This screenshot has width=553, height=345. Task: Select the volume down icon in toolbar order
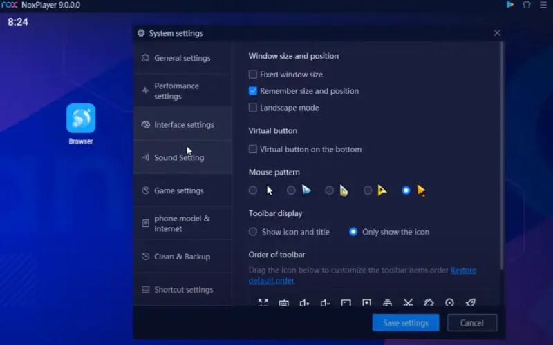[325, 302]
